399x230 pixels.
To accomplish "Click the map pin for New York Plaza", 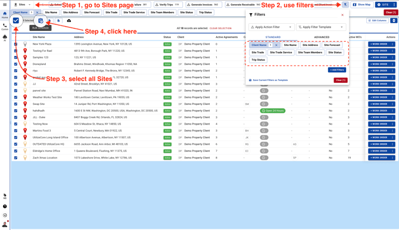I will [25, 44].
